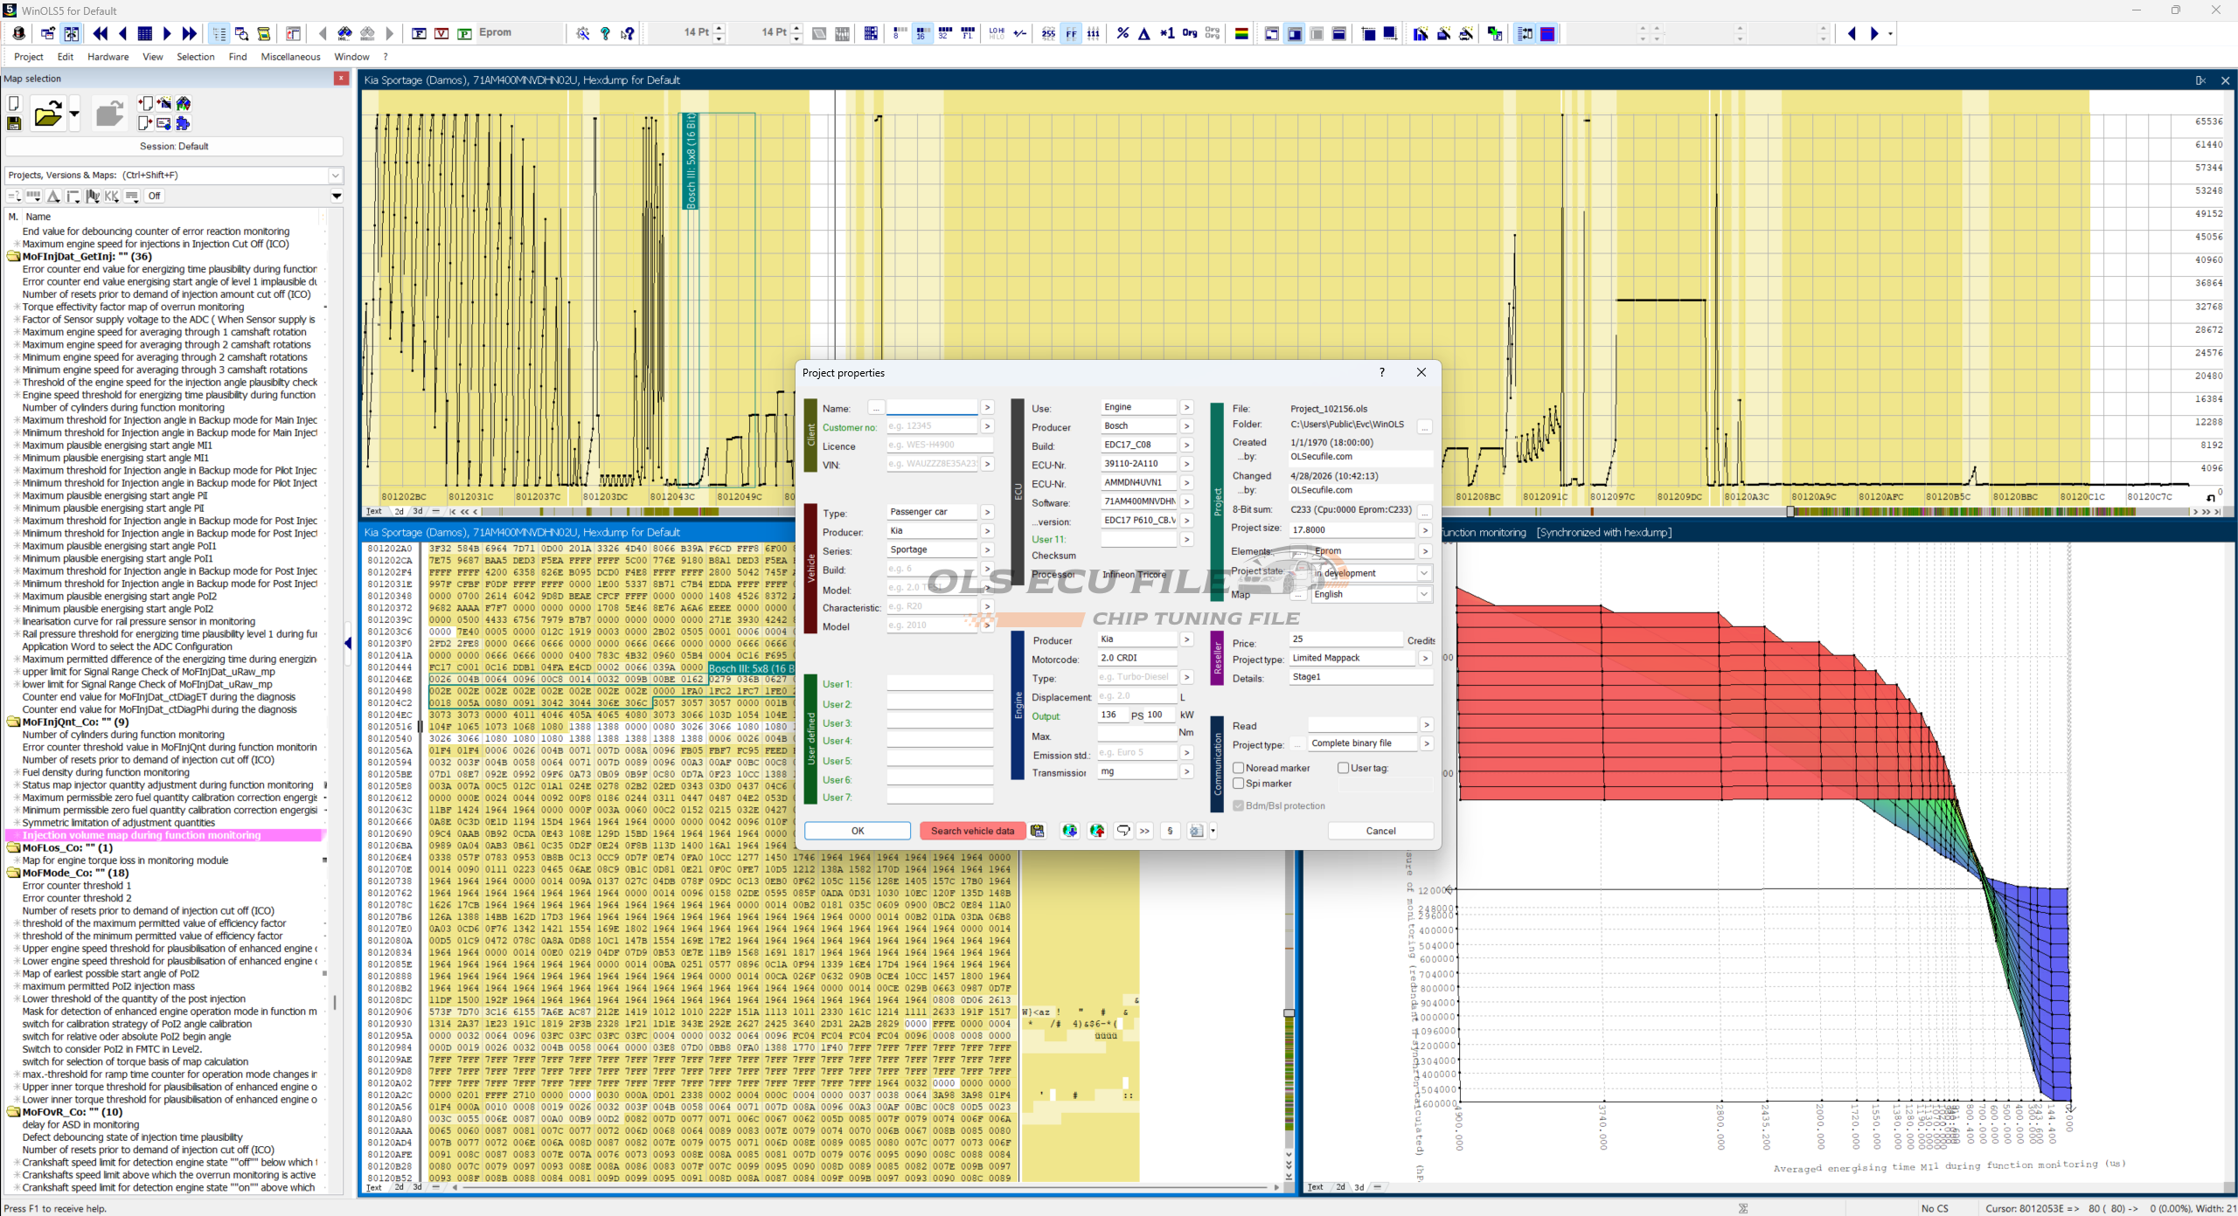Open the Selection menu
2238x1216 pixels.
tap(195, 57)
